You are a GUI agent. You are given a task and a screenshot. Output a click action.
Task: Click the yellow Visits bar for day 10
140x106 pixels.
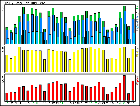point(45,66)
